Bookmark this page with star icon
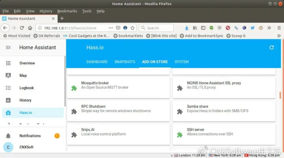Screen dimensions: 284x158 (x=133, y=28)
